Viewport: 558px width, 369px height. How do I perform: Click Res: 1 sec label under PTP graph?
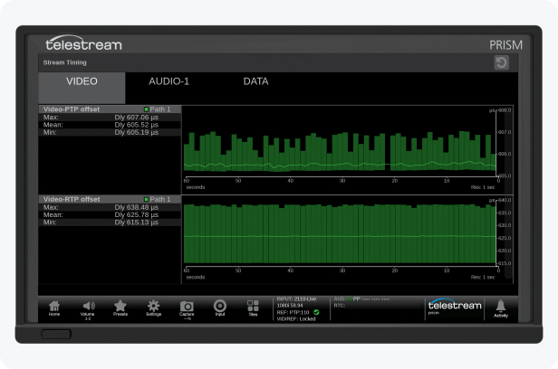pyautogui.click(x=483, y=187)
